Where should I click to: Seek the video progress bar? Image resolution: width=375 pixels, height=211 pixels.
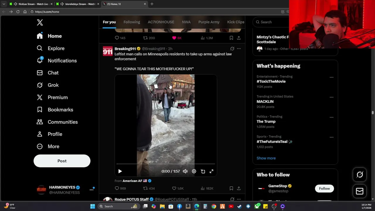[166, 164]
